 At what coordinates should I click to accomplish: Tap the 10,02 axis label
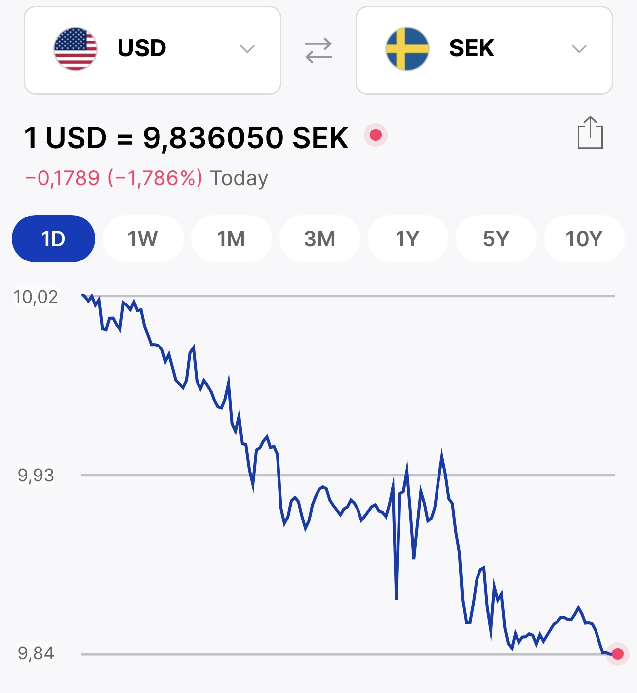coord(36,297)
